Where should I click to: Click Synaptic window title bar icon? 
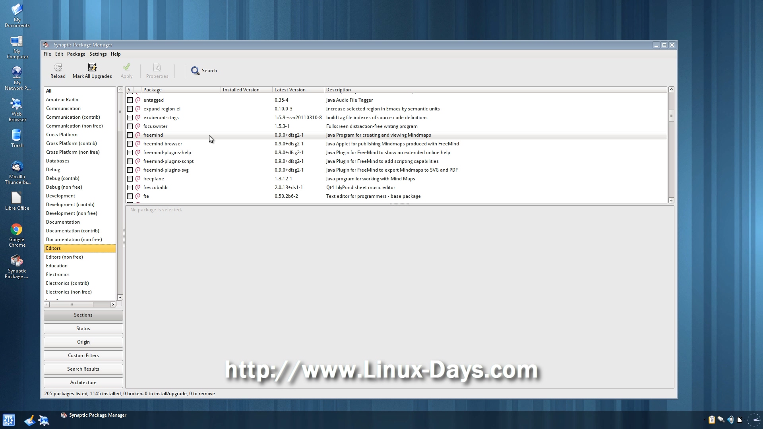coord(46,45)
